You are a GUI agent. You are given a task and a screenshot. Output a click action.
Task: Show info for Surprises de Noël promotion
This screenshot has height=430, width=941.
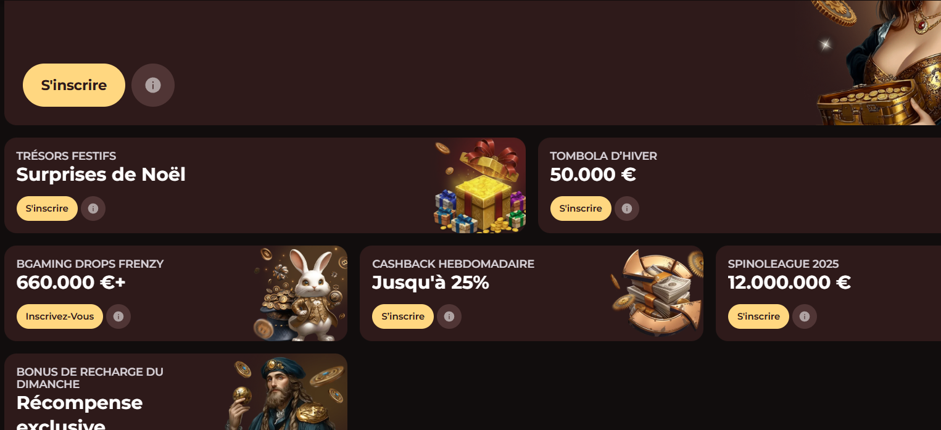click(93, 209)
